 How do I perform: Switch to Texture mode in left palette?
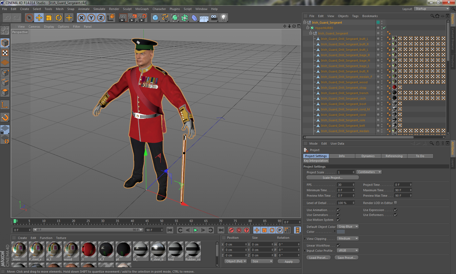5,53
